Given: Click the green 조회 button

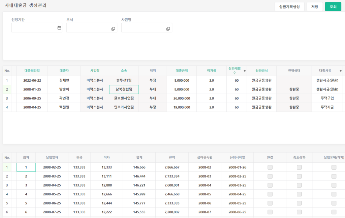Looking at the screenshot, I should click(x=333, y=7).
